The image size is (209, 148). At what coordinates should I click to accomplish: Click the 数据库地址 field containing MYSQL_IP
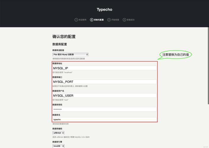coord(104,68)
